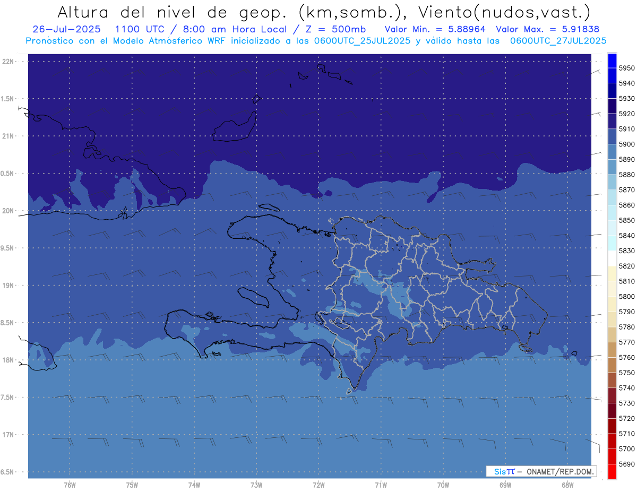Screen dimensions: 637x492
Task: Click the '5690' legend value
Action: [627, 464]
